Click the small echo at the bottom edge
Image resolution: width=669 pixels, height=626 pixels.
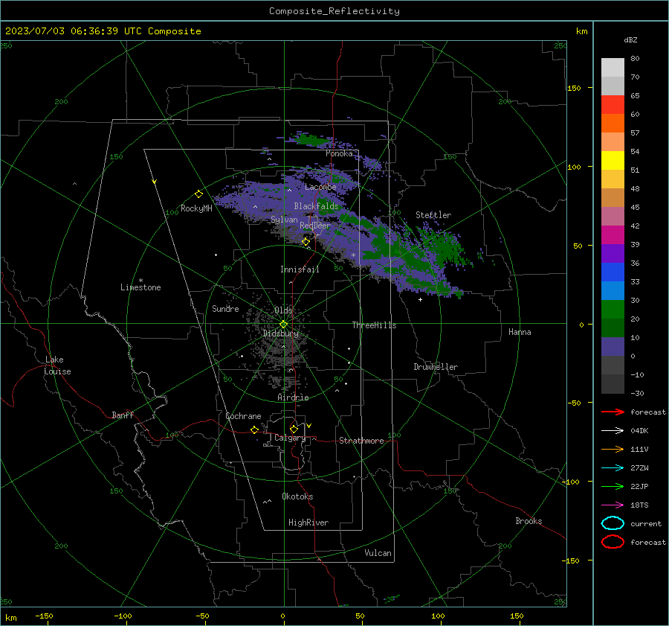tap(392, 598)
